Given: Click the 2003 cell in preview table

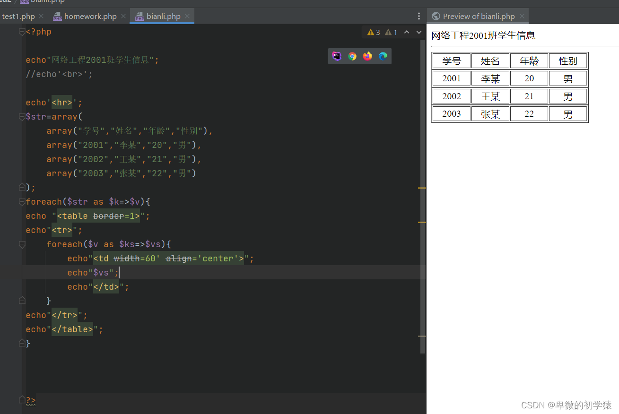Looking at the screenshot, I should (x=452, y=114).
